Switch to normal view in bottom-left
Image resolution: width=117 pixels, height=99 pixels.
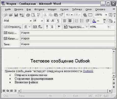coord(4,91)
